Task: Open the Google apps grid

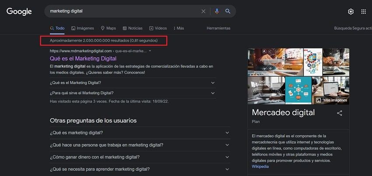Action: (x=363, y=12)
